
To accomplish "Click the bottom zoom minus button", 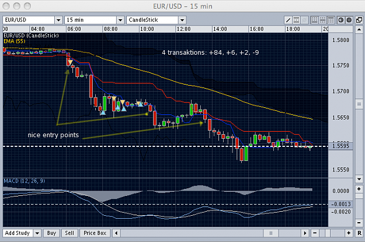I will [315, 233].
